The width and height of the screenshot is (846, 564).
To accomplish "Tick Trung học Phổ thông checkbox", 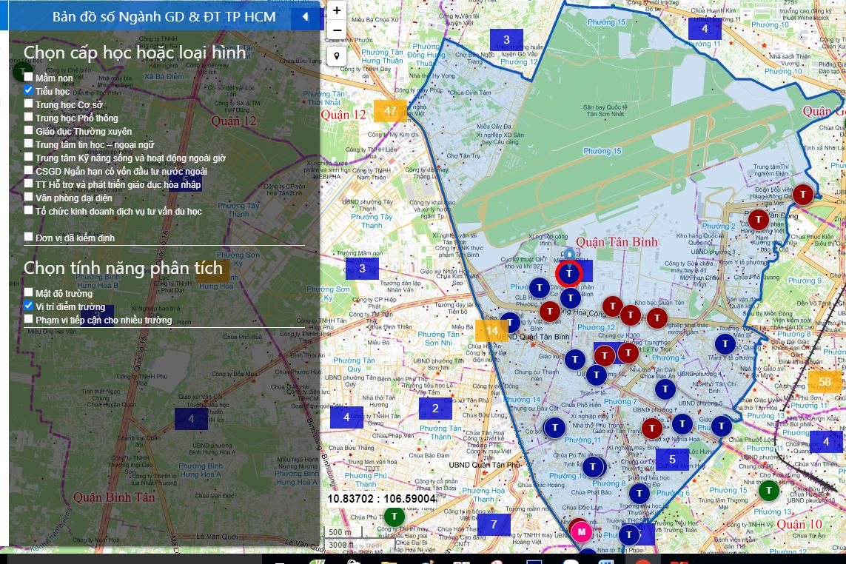I will [29, 117].
